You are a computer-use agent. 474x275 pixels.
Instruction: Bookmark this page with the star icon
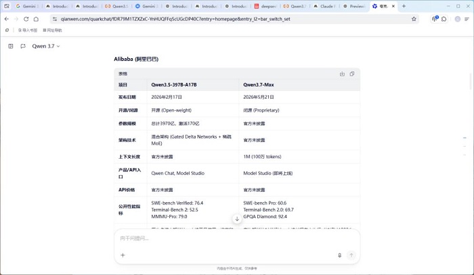414,19
